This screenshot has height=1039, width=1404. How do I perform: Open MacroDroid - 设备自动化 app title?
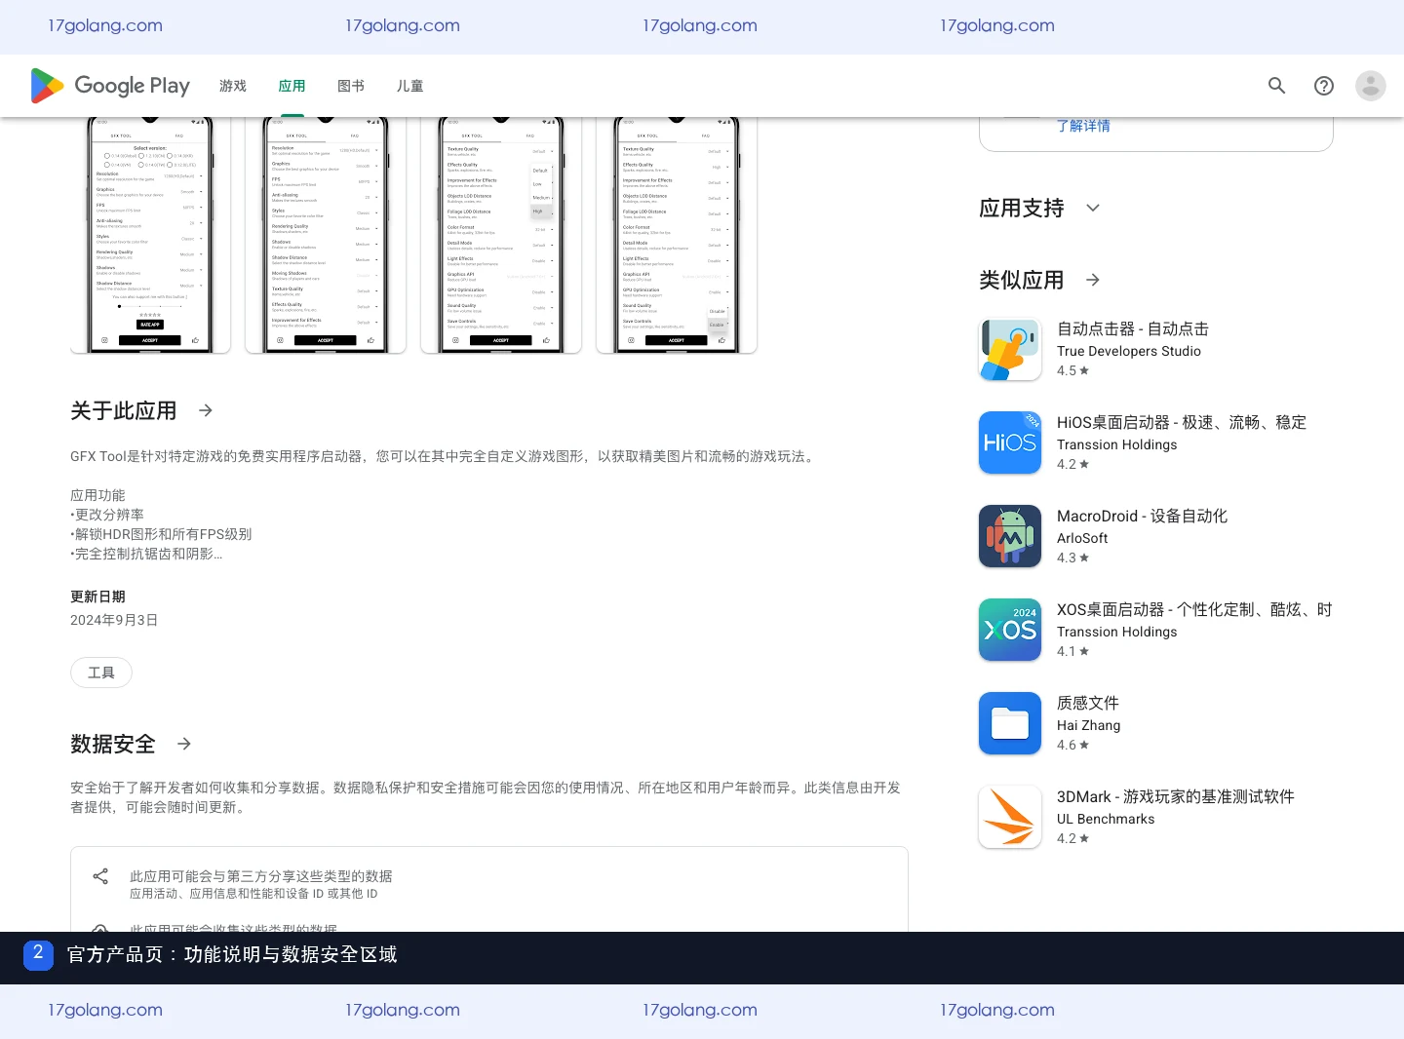pos(1142,516)
